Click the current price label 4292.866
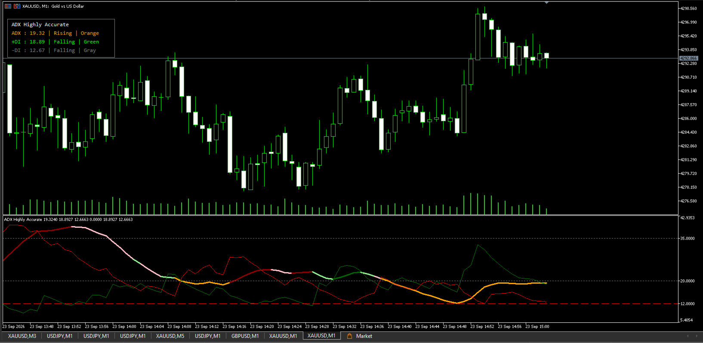The height and width of the screenshot is (343, 703). pyautogui.click(x=688, y=58)
